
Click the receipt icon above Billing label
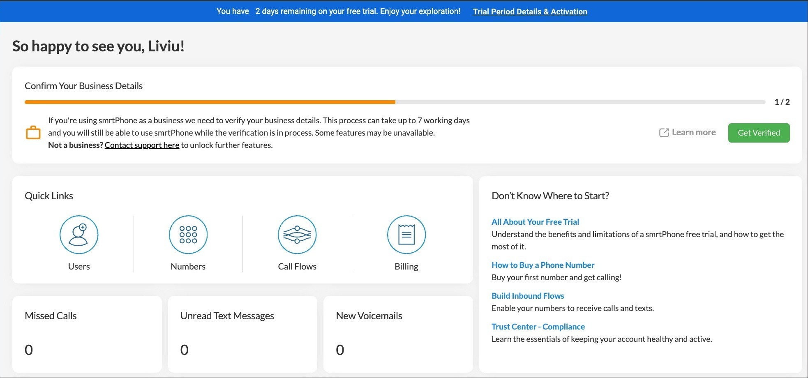coord(406,235)
